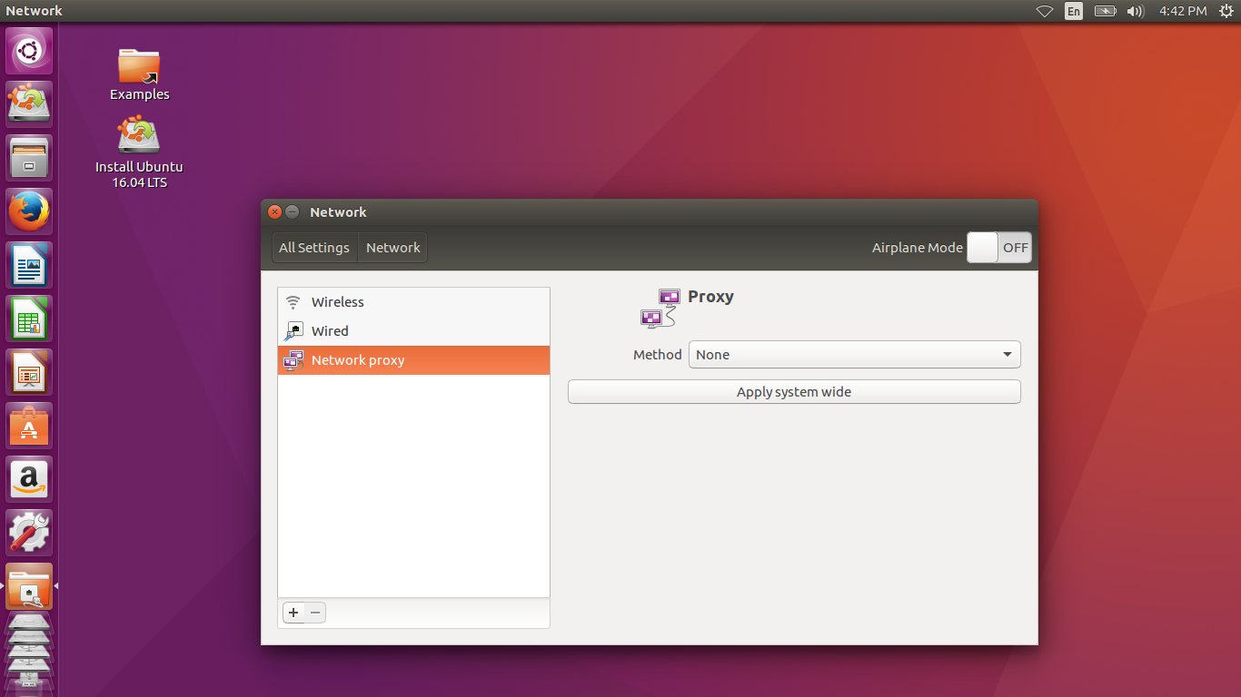
Task: Select Network proxy in the list
Action: click(x=413, y=360)
